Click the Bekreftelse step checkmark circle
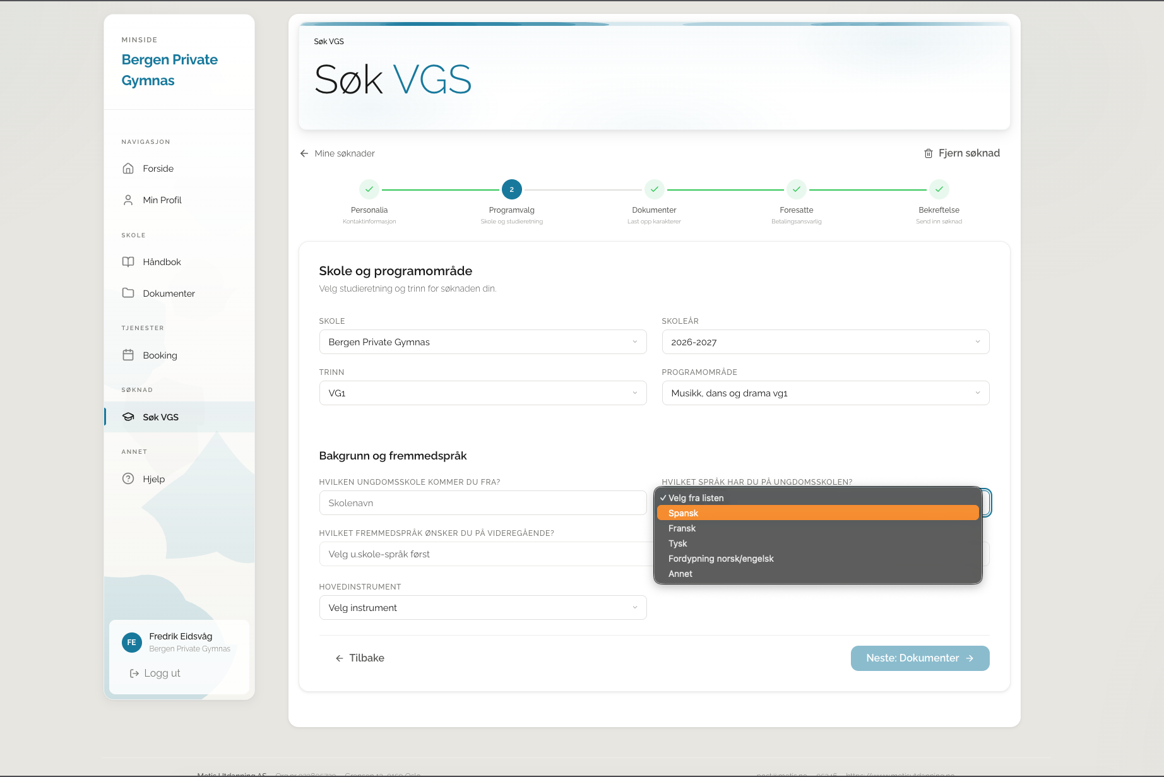The height and width of the screenshot is (777, 1164). 939,189
